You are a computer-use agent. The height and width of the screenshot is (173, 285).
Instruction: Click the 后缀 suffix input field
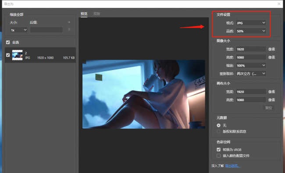click(46, 30)
